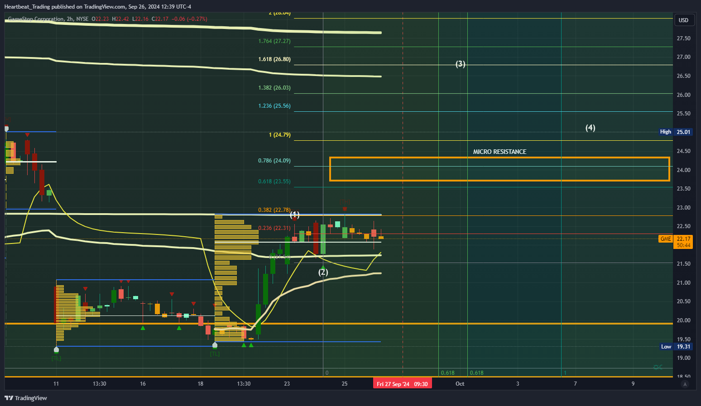The image size is (701, 406).
Task: Click the 16 date on time axis
Action: tap(143, 384)
